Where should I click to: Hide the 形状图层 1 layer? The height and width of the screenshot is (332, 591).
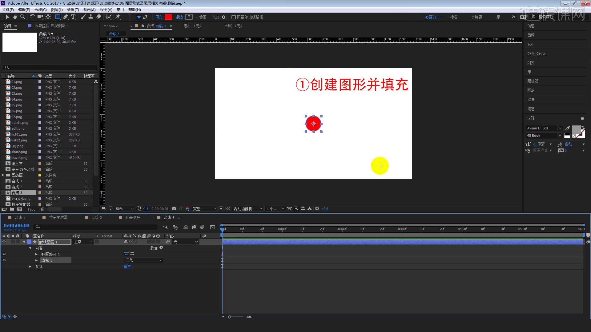pos(4,242)
